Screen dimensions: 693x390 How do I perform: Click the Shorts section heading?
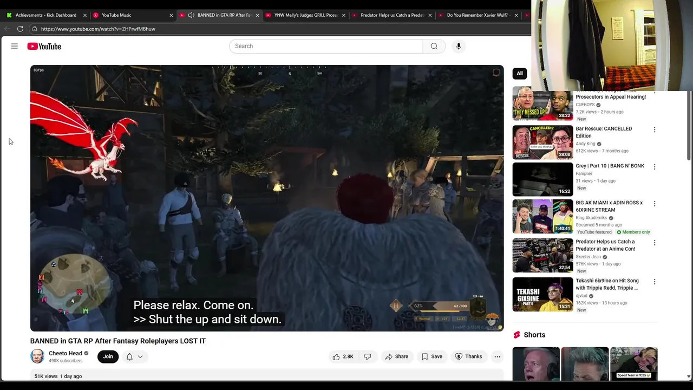pyautogui.click(x=534, y=335)
